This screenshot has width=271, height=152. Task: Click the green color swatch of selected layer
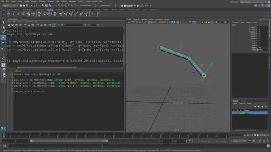click(x=243, y=113)
